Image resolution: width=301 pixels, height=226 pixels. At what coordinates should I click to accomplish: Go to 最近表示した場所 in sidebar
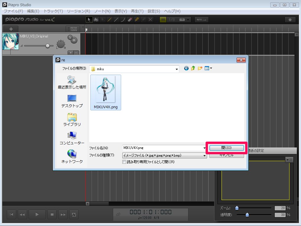pyautogui.click(x=72, y=82)
